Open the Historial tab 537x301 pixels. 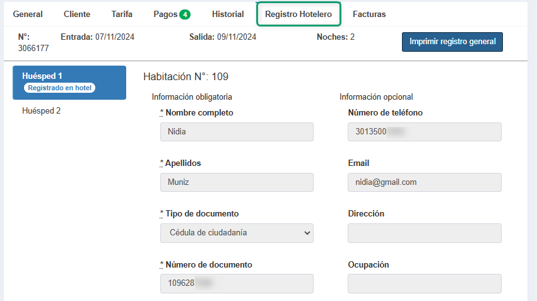click(x=228, y=14)
